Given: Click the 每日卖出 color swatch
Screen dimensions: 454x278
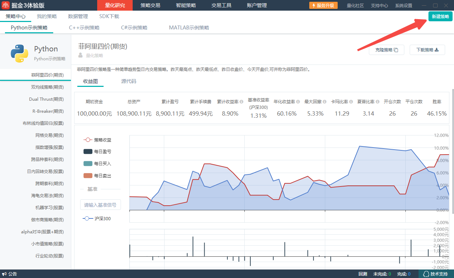Looking at the screenshot, I should pyautogui.click(x=88, y=176).
